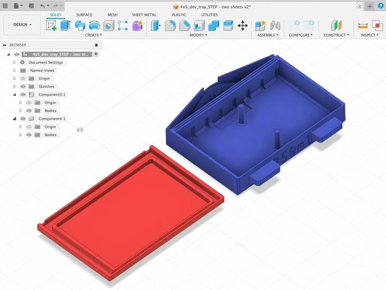This screenshot has width=386, height=290.
Task: Select the Interference inspect tool
Action: pos(377,25)
